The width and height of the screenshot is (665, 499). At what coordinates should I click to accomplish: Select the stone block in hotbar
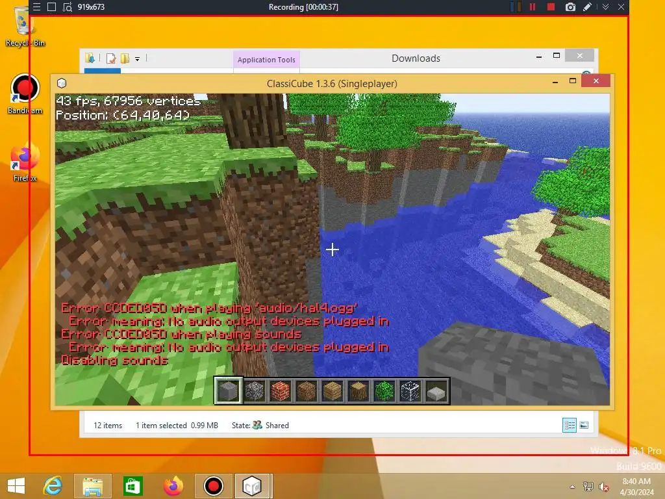(229, 390)
